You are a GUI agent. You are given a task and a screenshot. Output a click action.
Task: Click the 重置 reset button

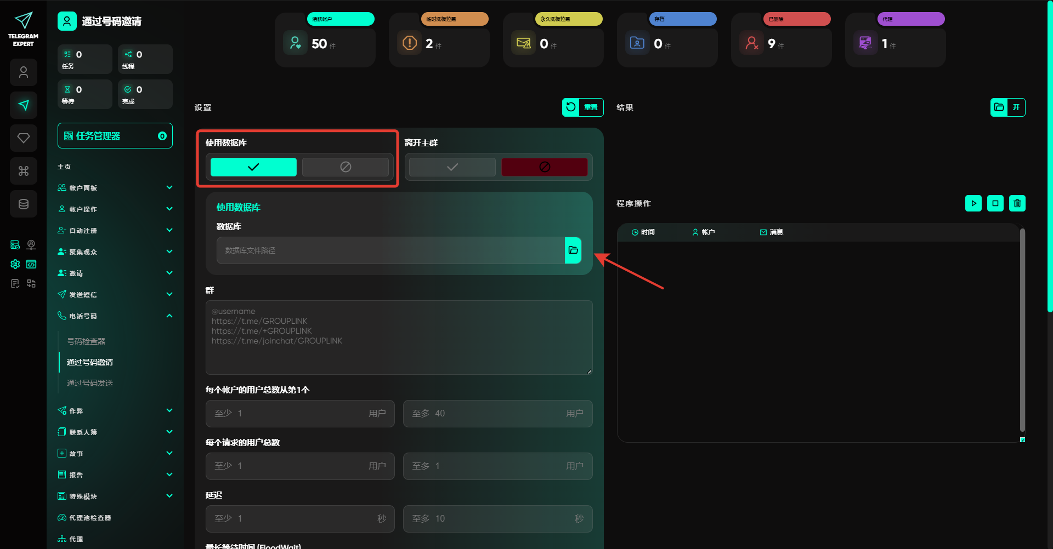582,107
